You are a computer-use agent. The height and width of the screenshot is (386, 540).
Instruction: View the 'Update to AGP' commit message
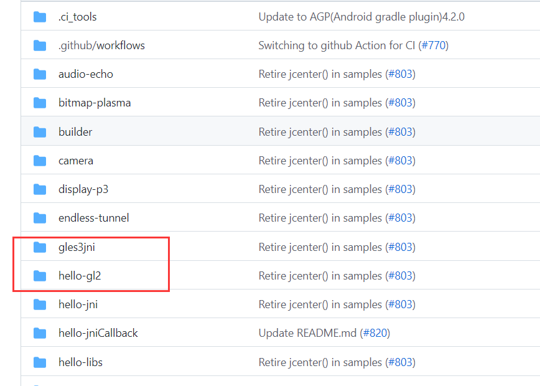[361, 17]
